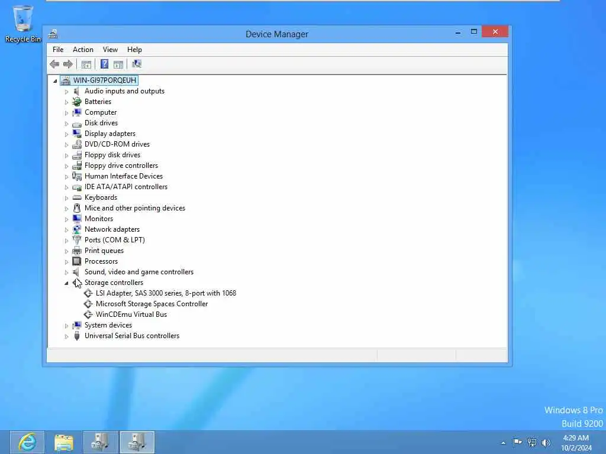Image resolution: width=606 pixels, height=454 pixels.
Task: Click the speaker icon for Audio inputs and outputs
Action: click(x=76, y=91)
